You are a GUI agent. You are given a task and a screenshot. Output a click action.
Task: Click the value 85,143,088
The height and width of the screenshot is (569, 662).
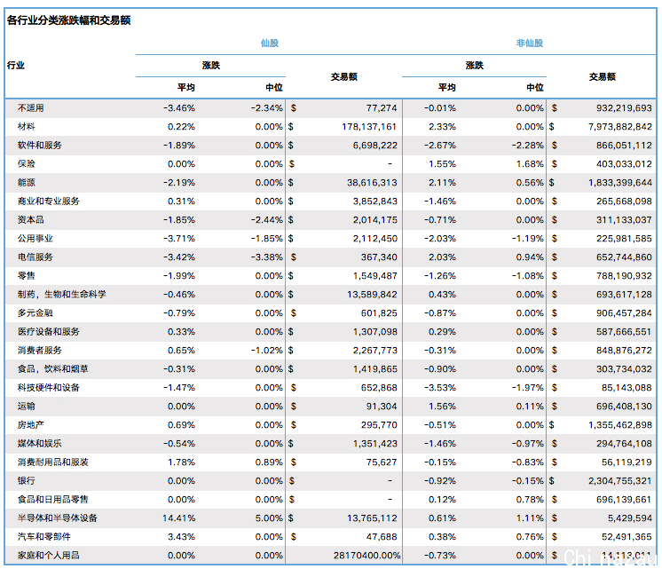pos(627,387)
